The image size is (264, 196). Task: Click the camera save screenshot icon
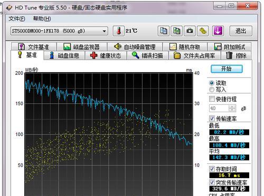coord(190,31)
